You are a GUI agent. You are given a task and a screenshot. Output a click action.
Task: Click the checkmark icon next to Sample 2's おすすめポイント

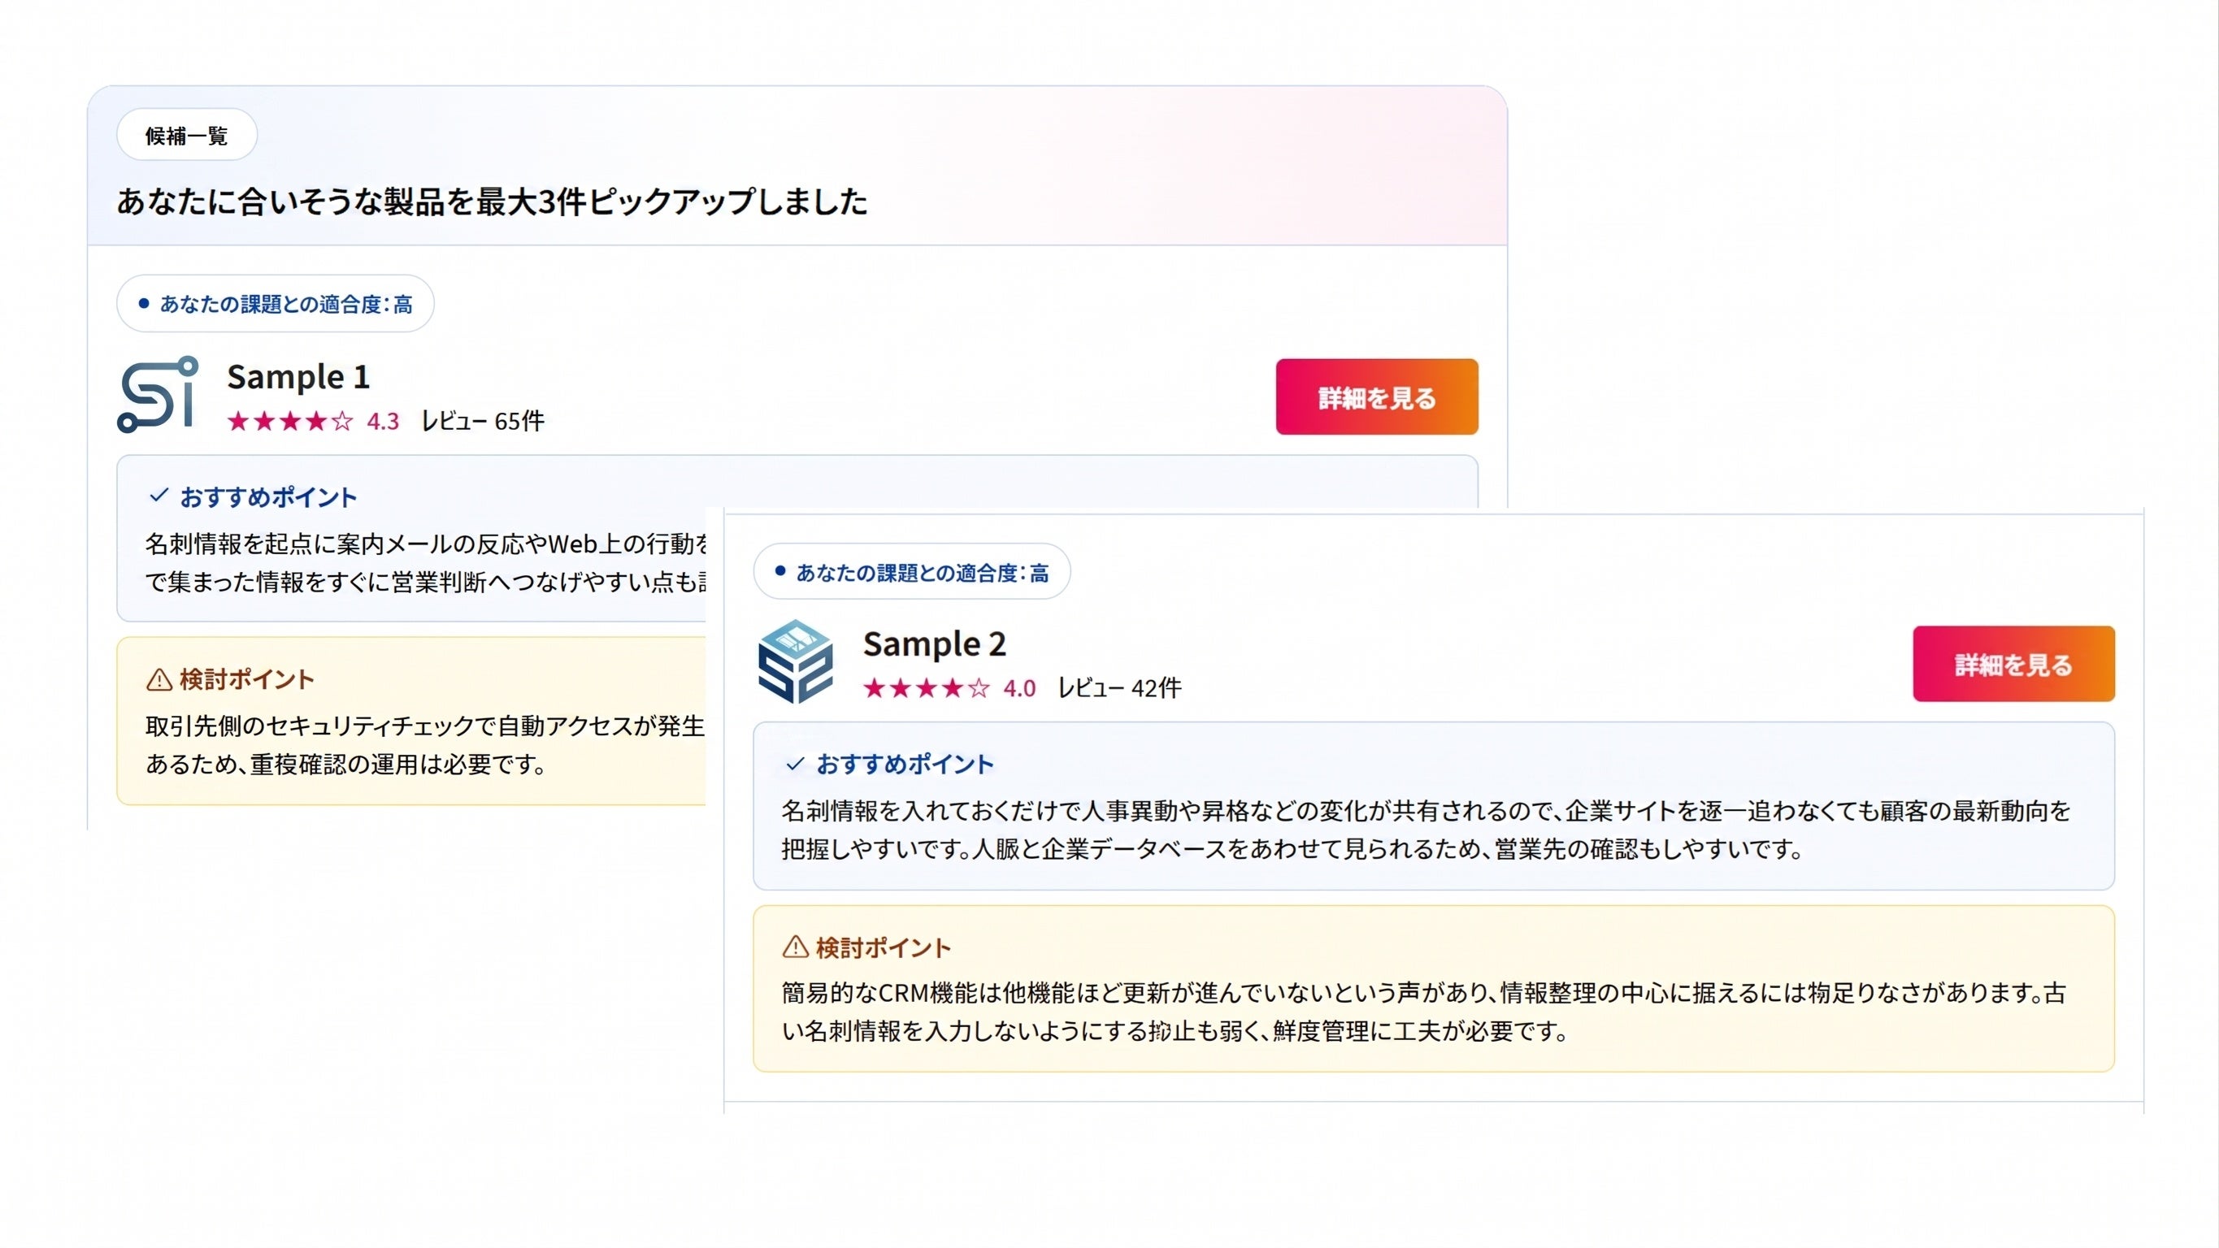(795, 764)
